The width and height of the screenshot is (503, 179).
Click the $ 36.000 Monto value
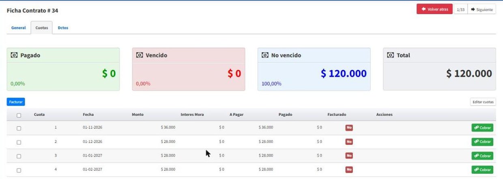click(x=168, y=128)
